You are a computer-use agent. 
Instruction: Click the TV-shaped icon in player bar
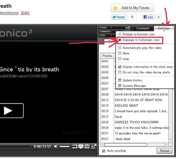coord(87,146)
